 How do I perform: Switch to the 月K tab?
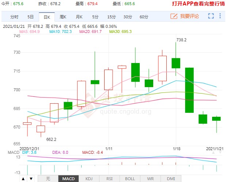pos(79,17)
